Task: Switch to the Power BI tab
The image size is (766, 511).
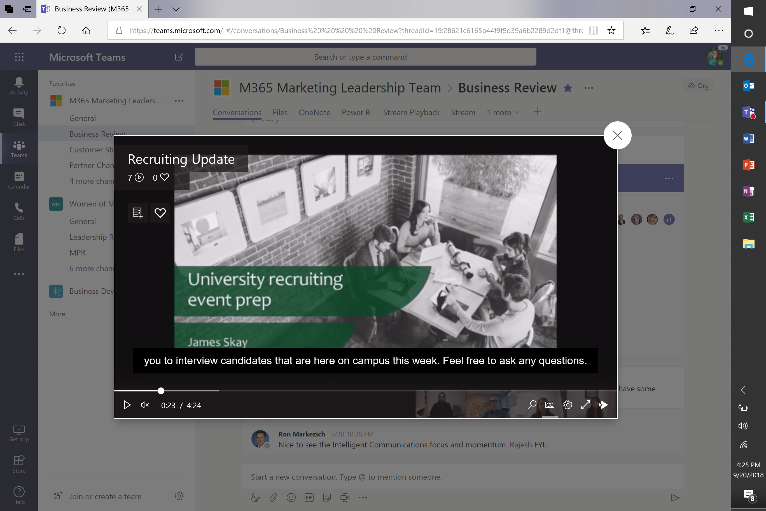Action: [356, 112]
